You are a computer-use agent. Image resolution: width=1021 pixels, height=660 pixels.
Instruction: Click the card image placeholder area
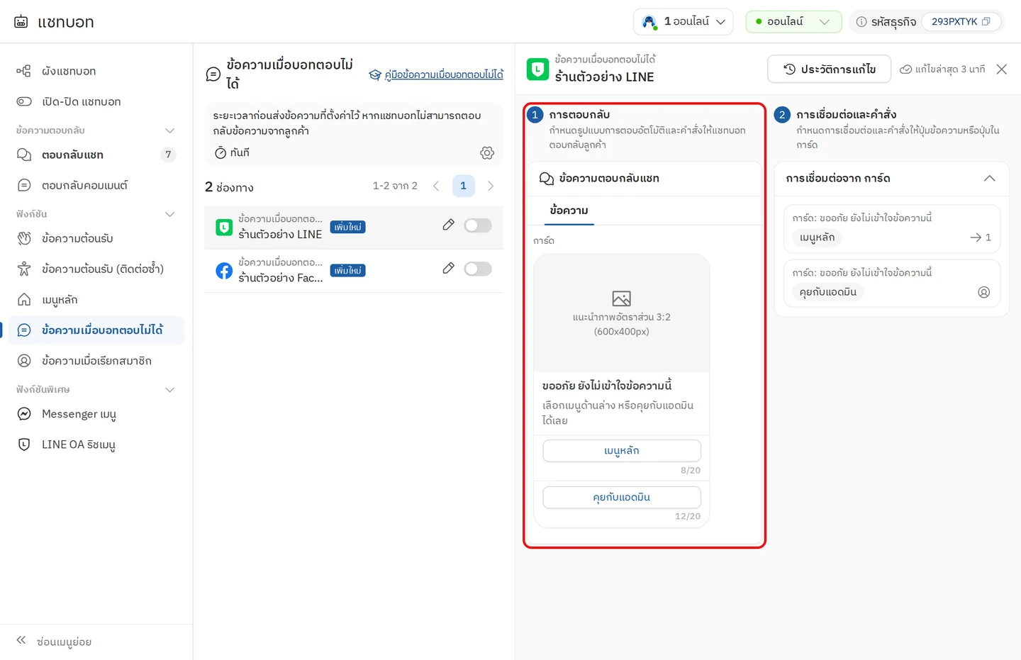(622, 313)
